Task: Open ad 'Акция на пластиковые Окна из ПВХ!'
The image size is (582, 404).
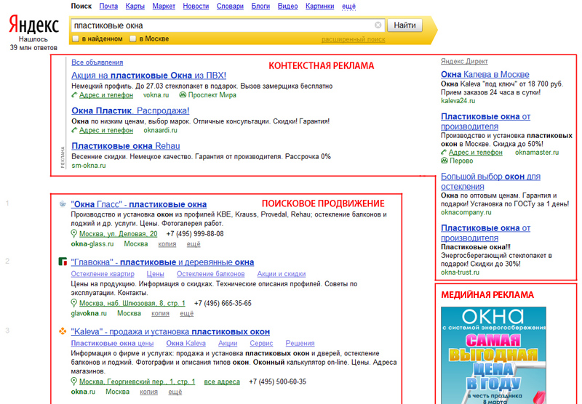Action: click(149, 76)
